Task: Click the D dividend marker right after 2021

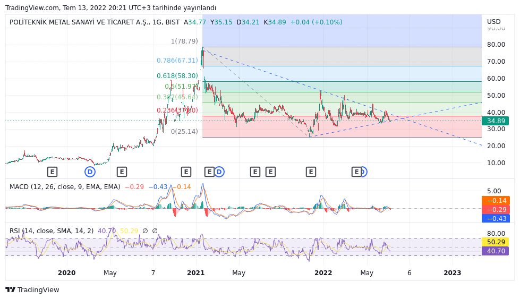Action: (219, 172)
